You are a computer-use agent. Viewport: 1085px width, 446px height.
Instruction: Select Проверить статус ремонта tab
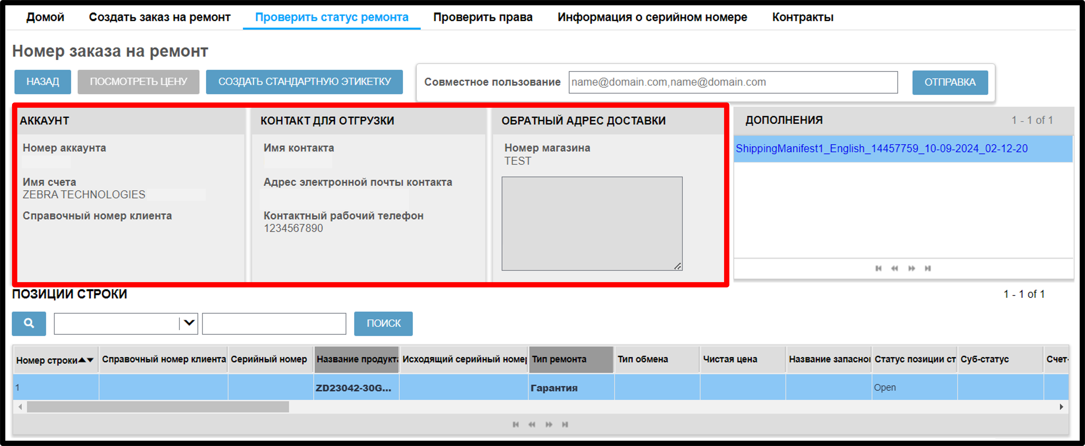tap(331, 17)
